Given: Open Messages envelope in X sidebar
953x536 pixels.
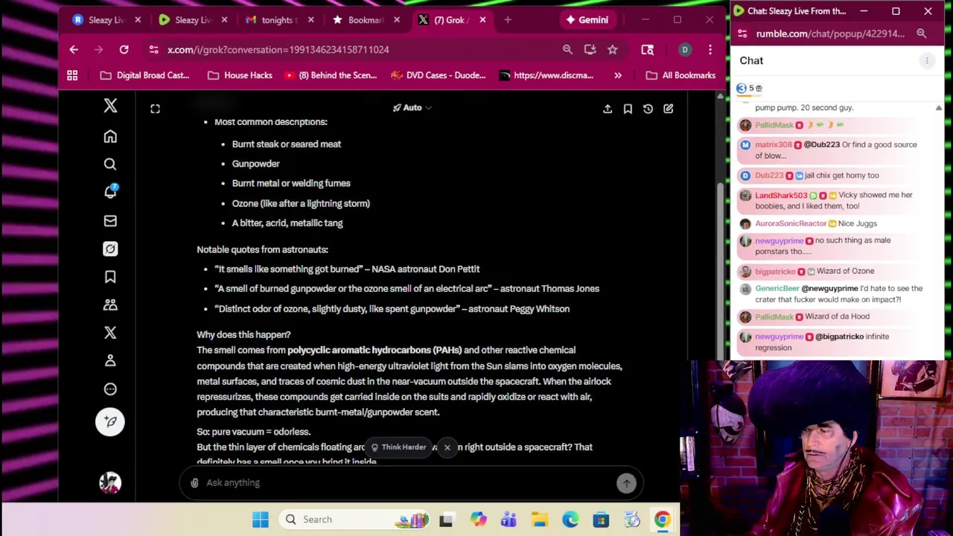Looking at the screenshot, I should point(110,221).
